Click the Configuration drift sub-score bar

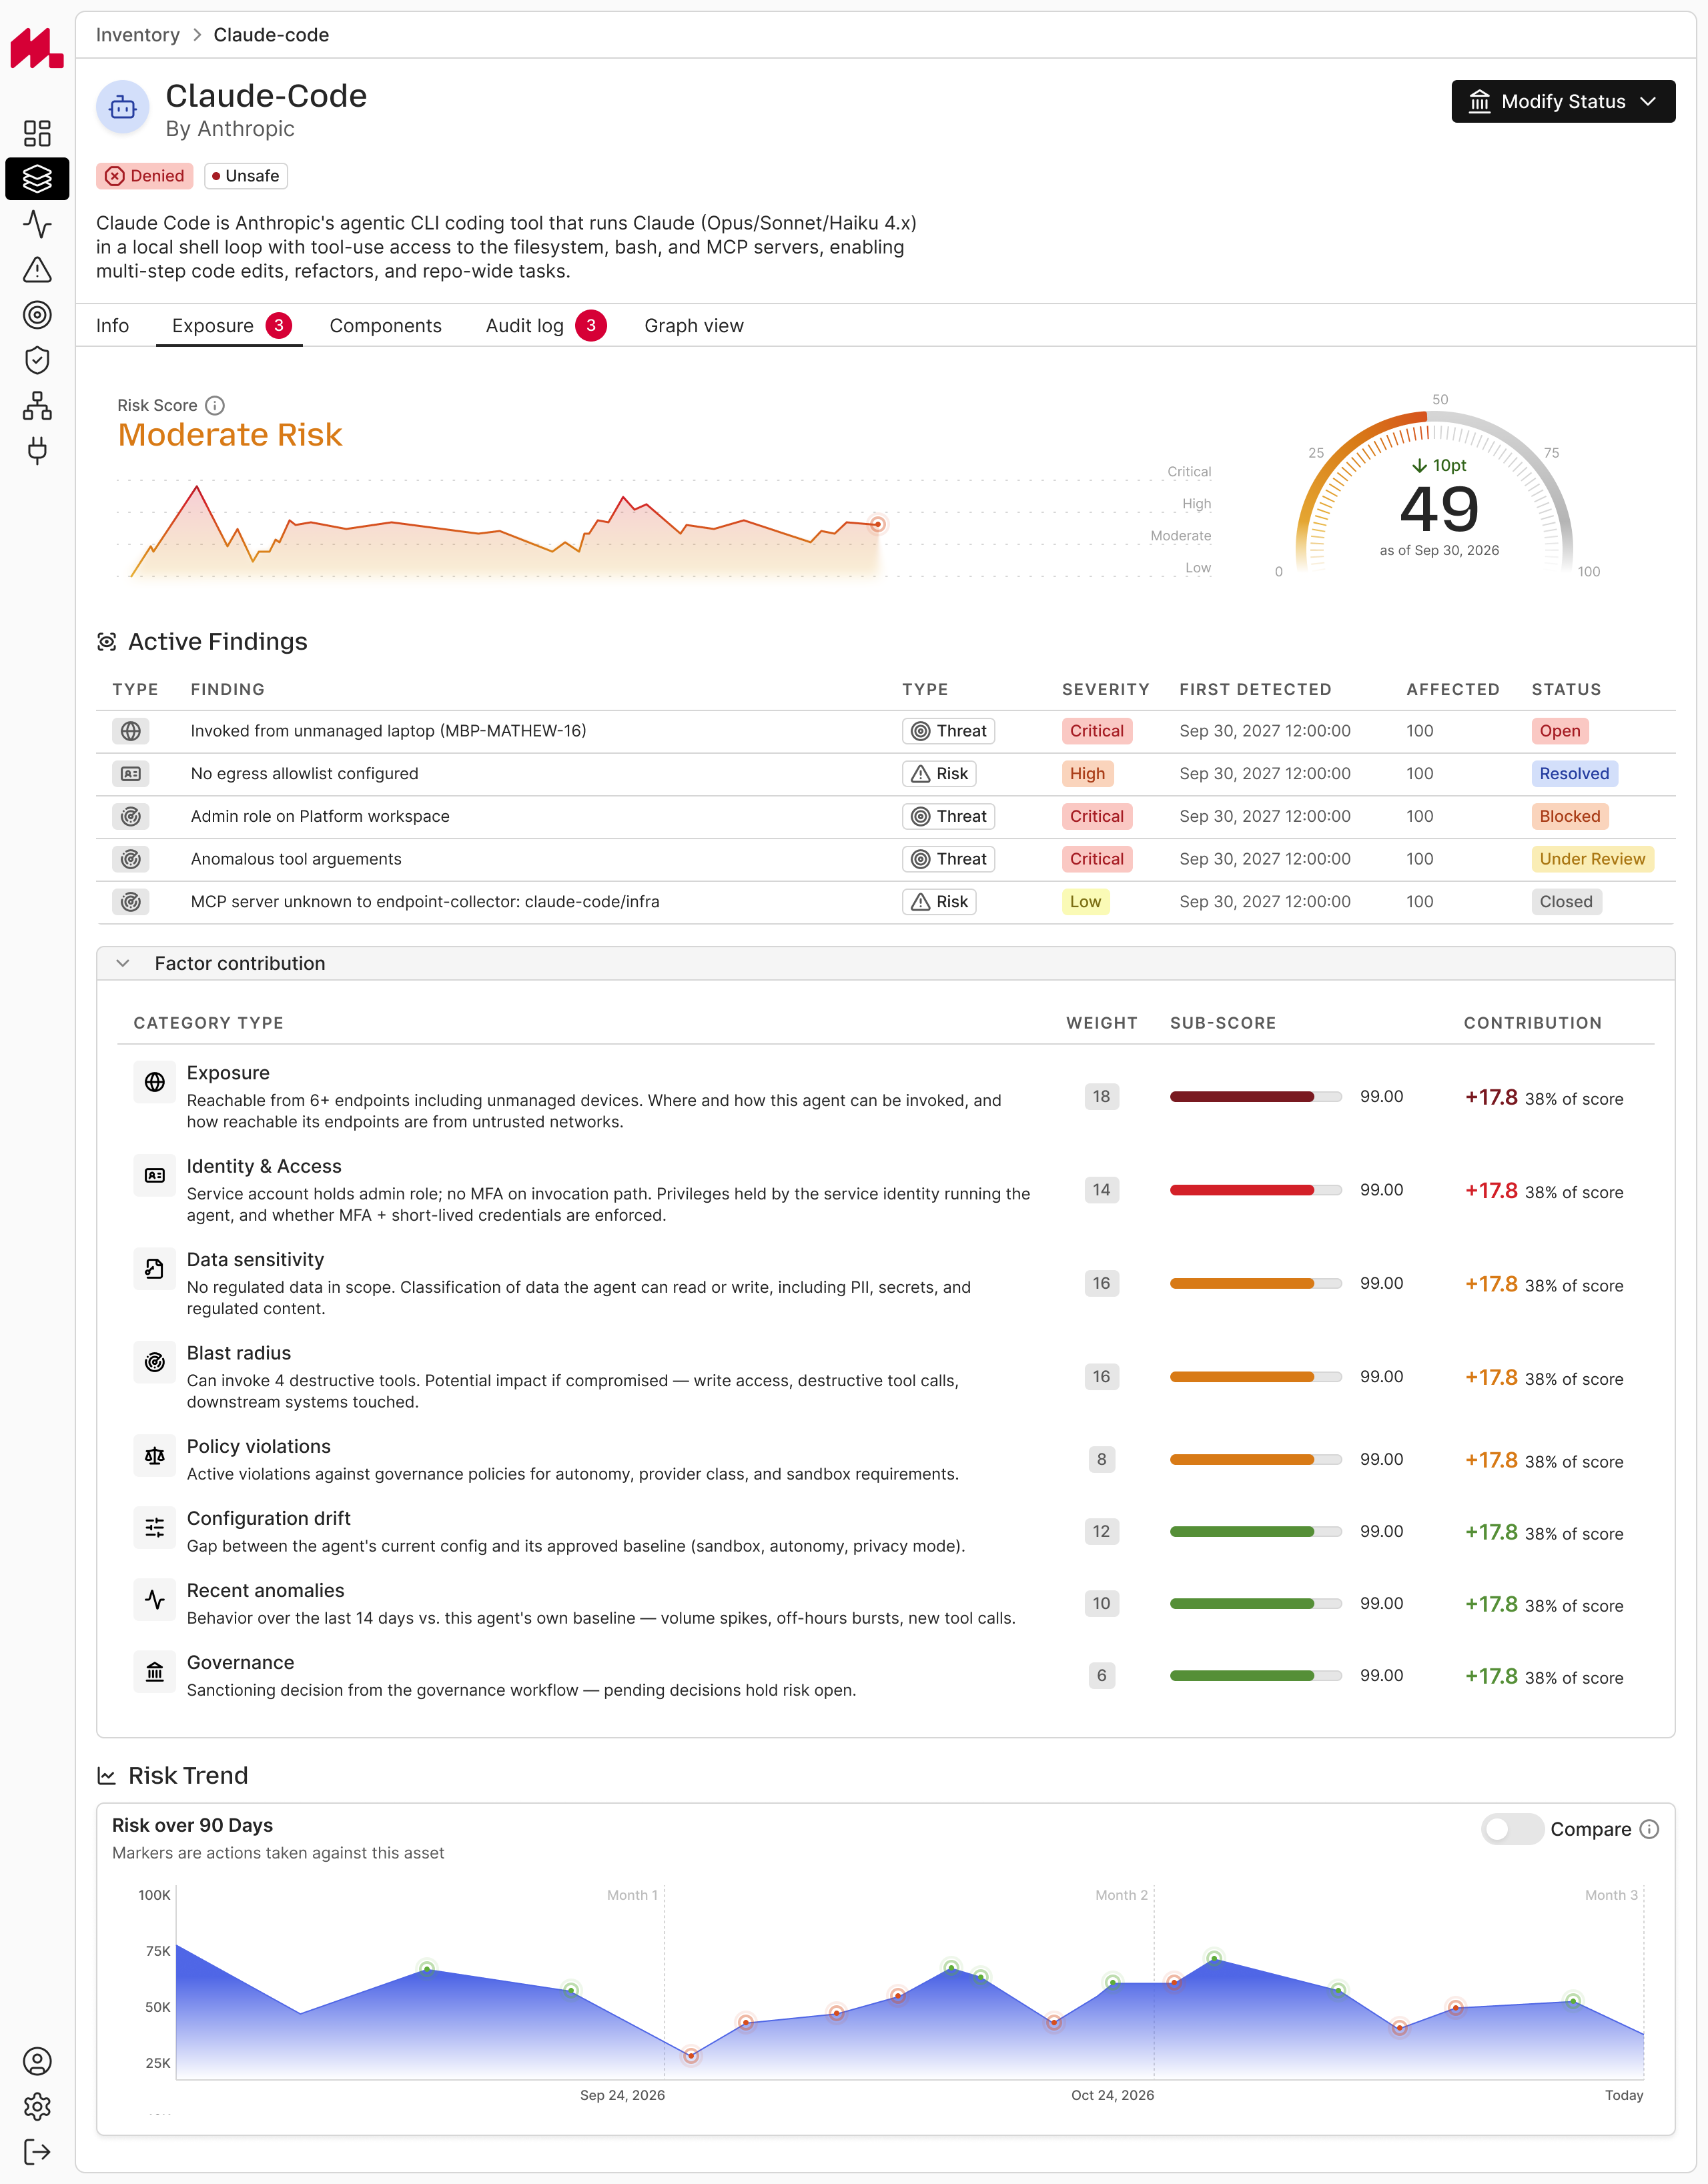pos(1256,1532)
